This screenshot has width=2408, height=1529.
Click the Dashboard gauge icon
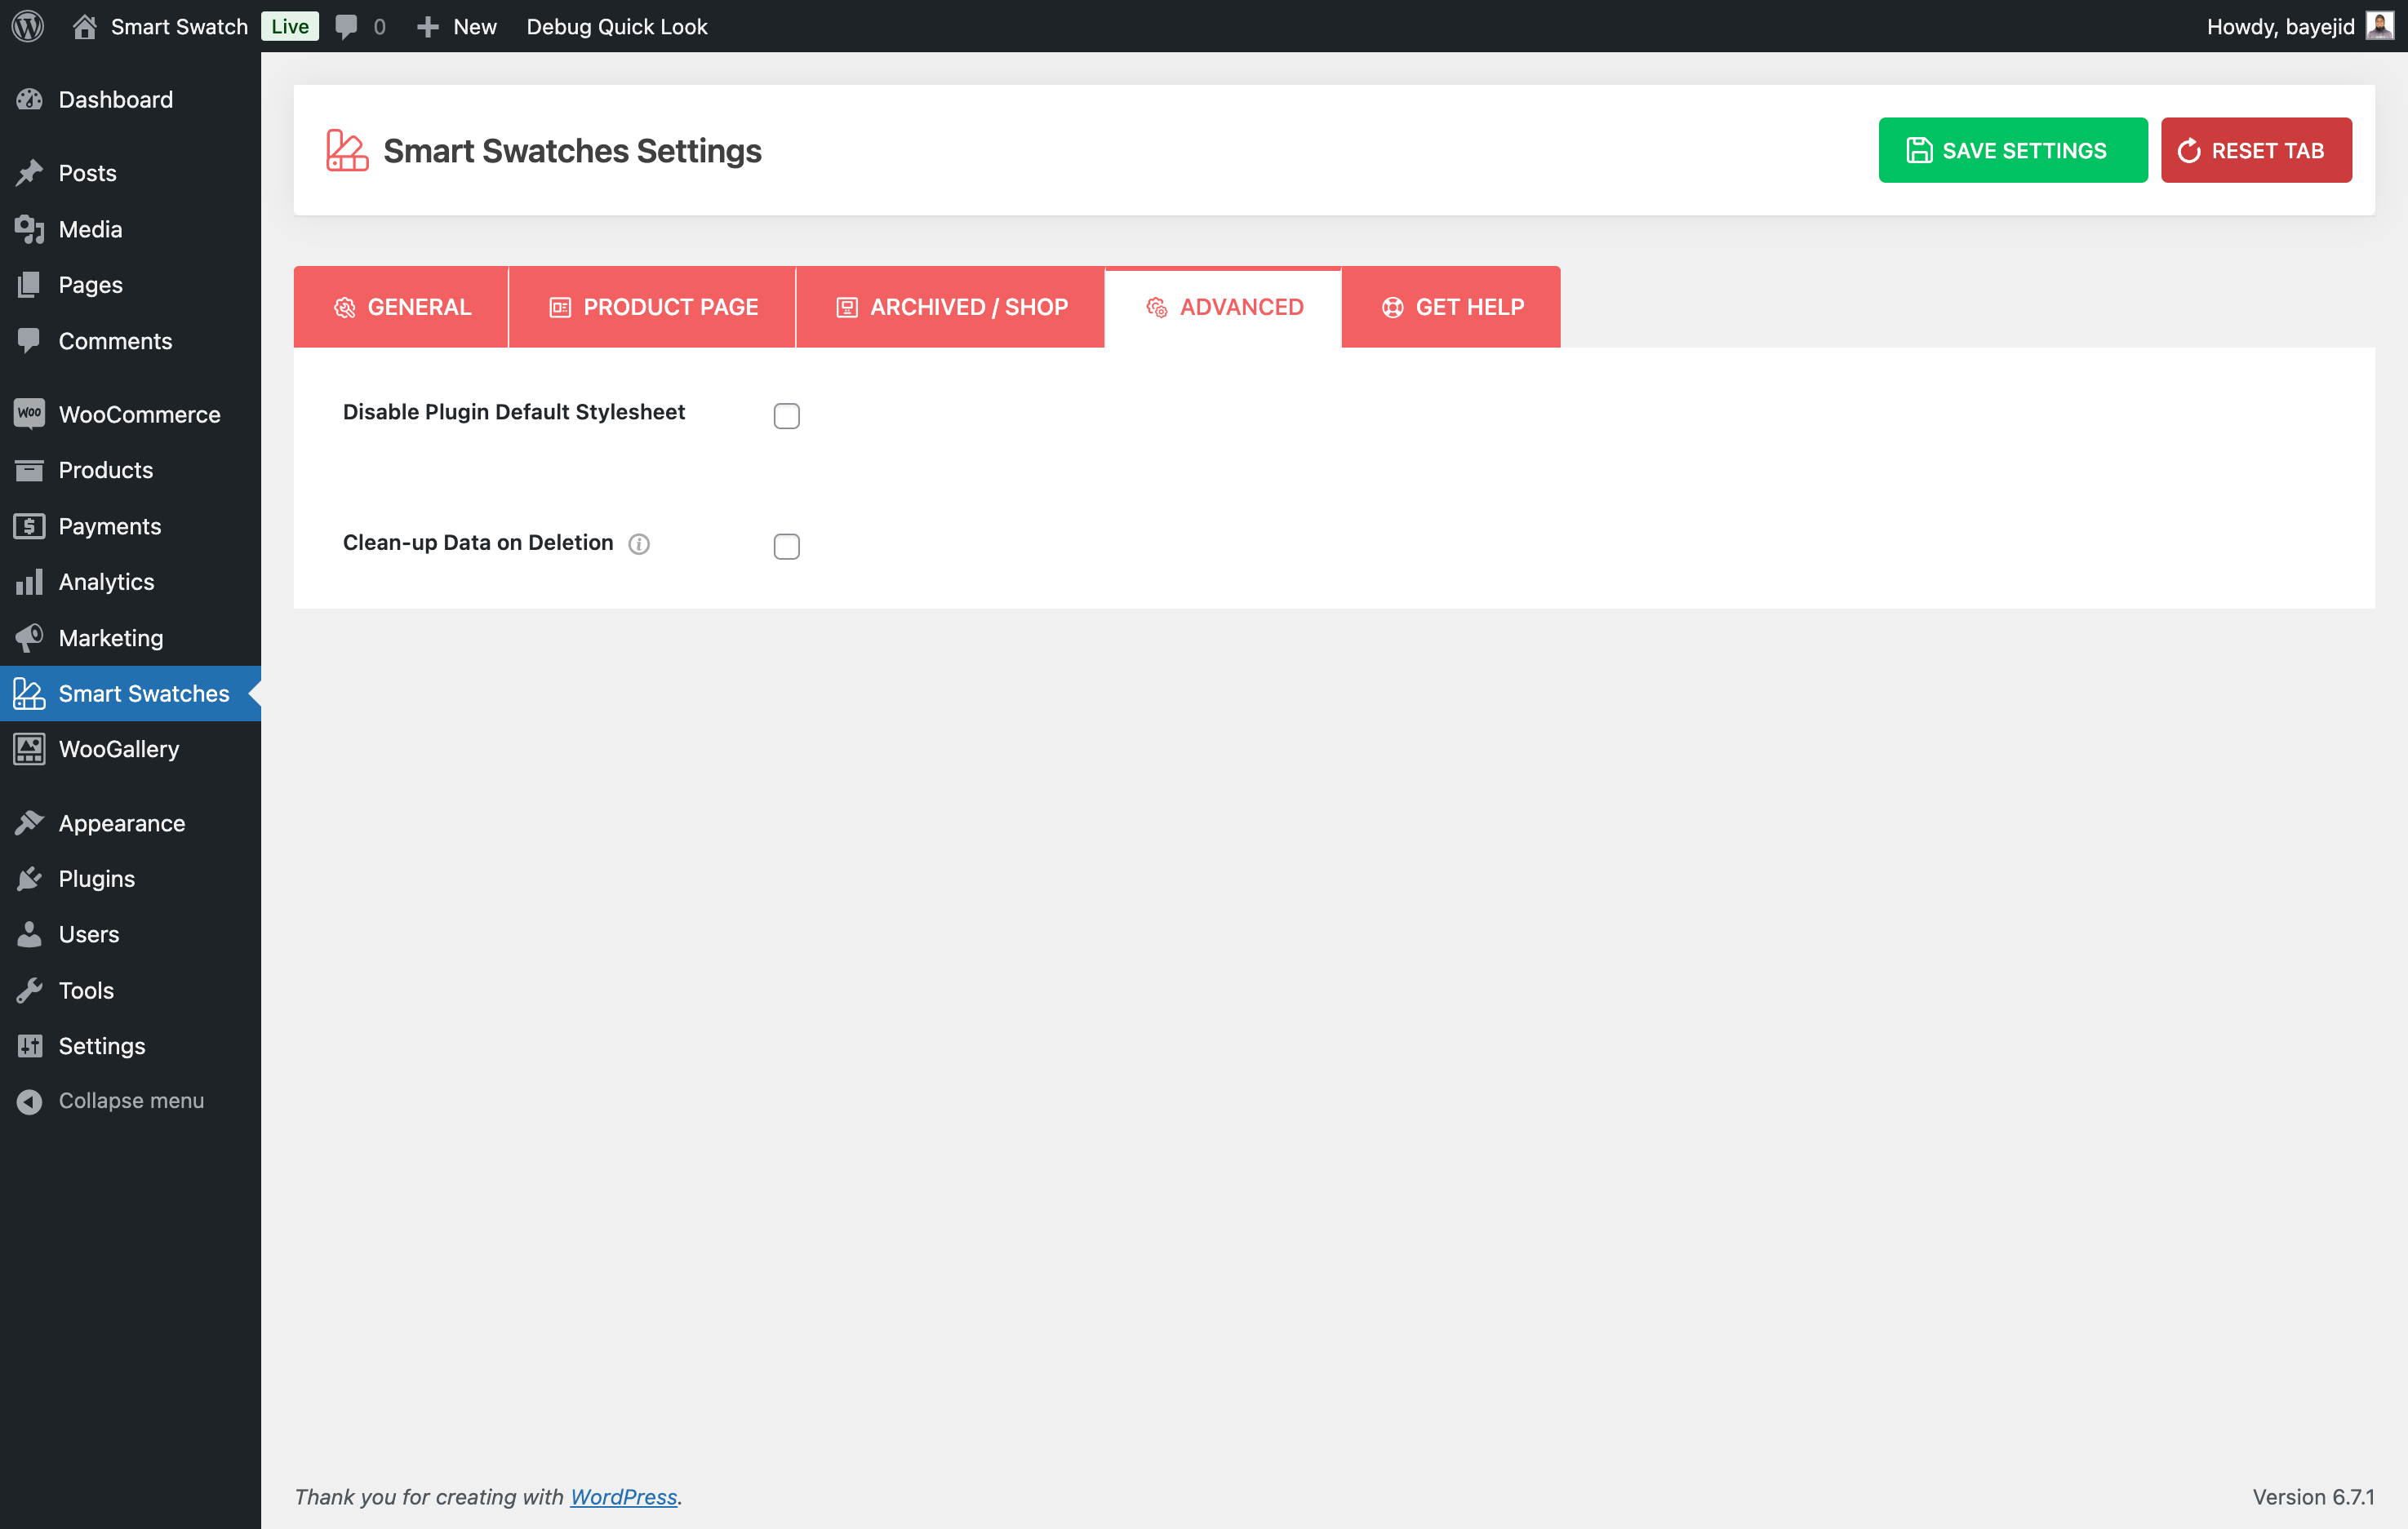(29, 100)
